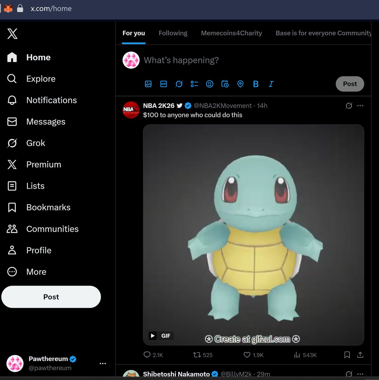This screenshot has height=380, width=379.
Task: Open the NBA 2K26 profile avatar
Action: tap(131, 110)
